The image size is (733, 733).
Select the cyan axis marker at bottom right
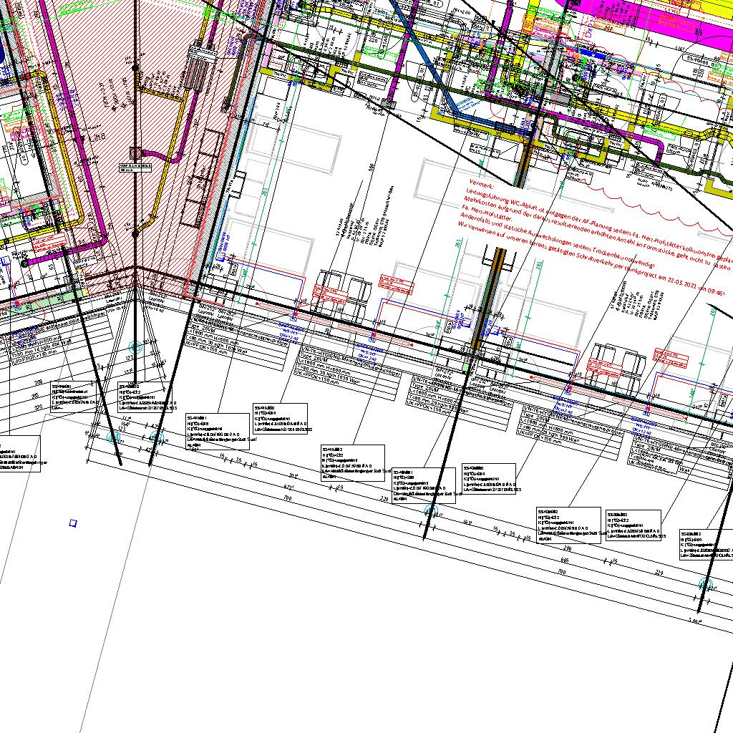click(707, 584)
